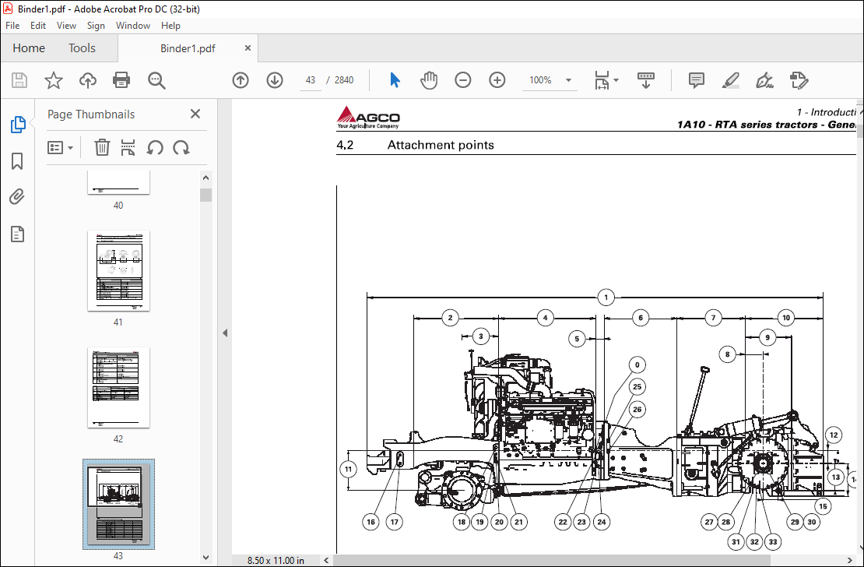864x567 pixels.
Task: Upload the file to Document Cloud
Action: tap(88, 80)
